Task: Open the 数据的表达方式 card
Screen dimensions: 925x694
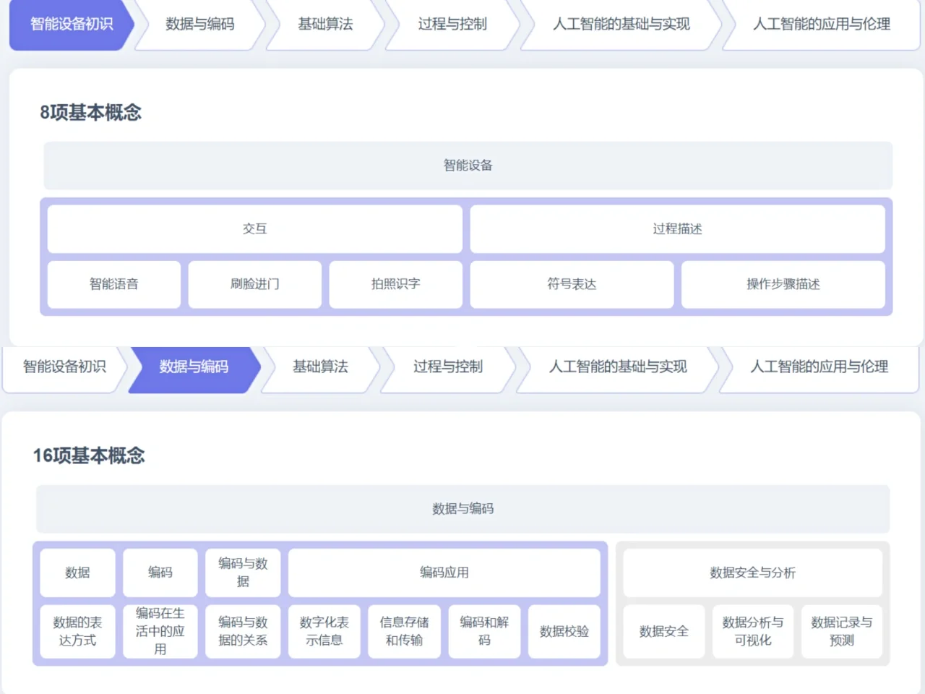Action: click(77, 631)
